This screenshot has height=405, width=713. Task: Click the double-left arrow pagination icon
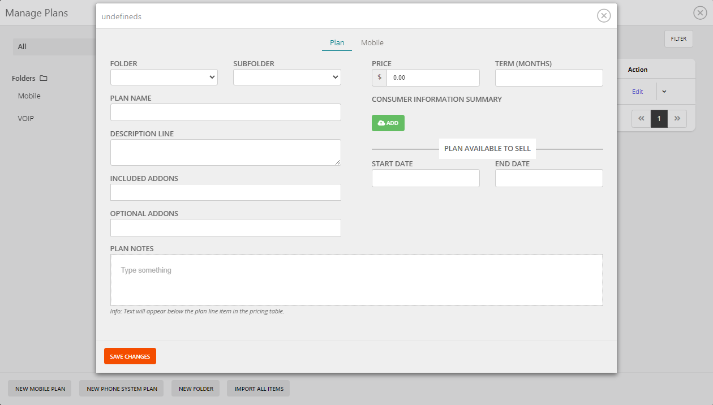(x=641, y=118)
